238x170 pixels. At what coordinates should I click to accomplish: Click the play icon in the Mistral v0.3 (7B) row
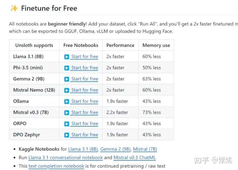coord(67,113)
